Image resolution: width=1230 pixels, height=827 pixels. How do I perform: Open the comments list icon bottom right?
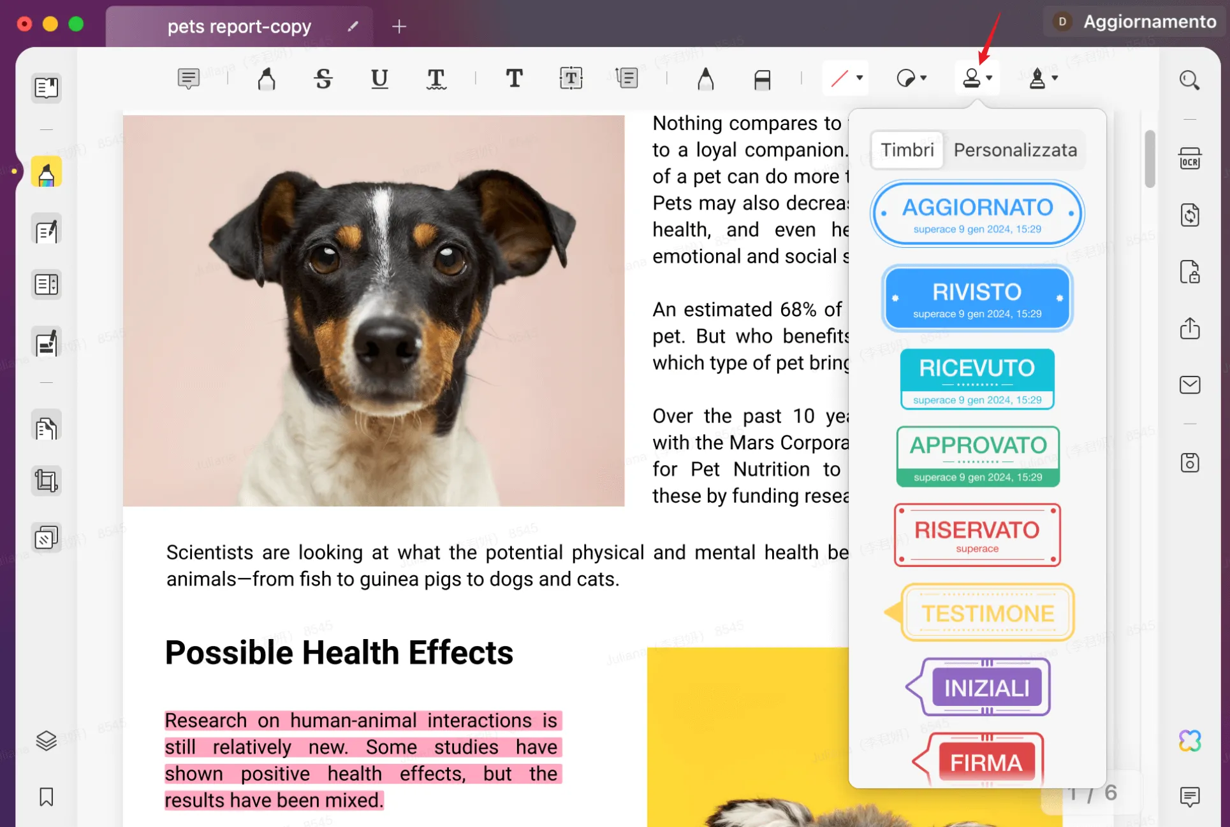(x=1189, y=796)
